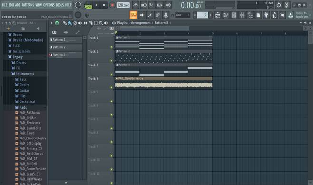This screenshot has width=313, height=185.
Task: Toggle the Track 4 mute LED
Action: [111, 87]
